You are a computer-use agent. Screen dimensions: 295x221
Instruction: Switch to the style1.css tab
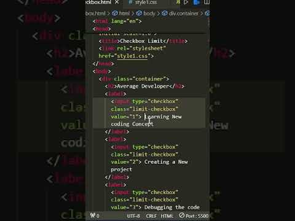tap(146, 2)
